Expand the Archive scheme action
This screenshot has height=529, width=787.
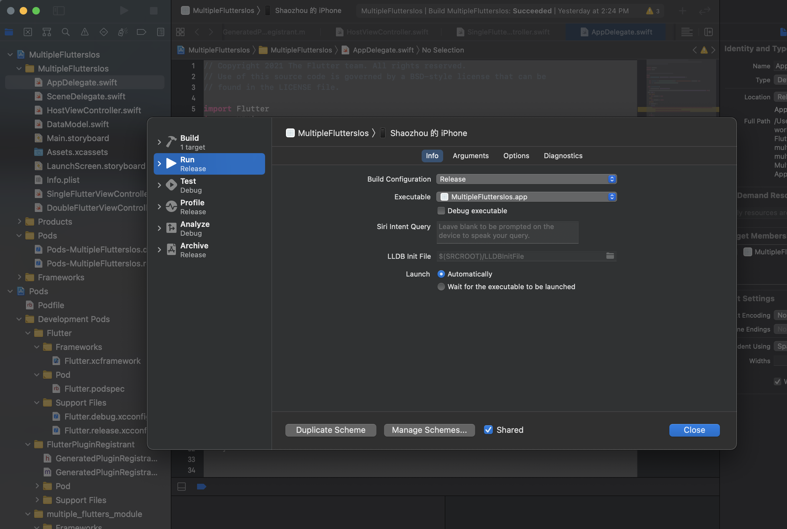click(159, 250)
